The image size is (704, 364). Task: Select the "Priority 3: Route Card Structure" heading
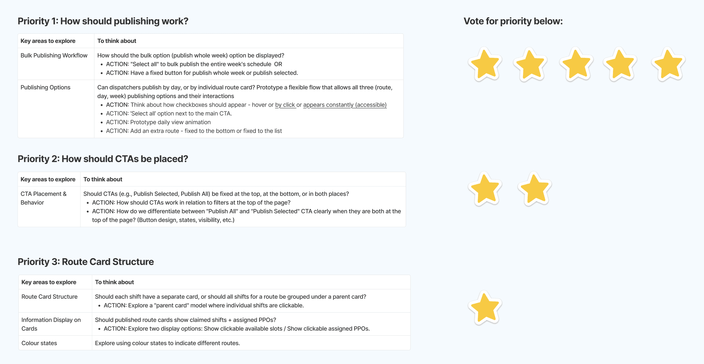86,262
